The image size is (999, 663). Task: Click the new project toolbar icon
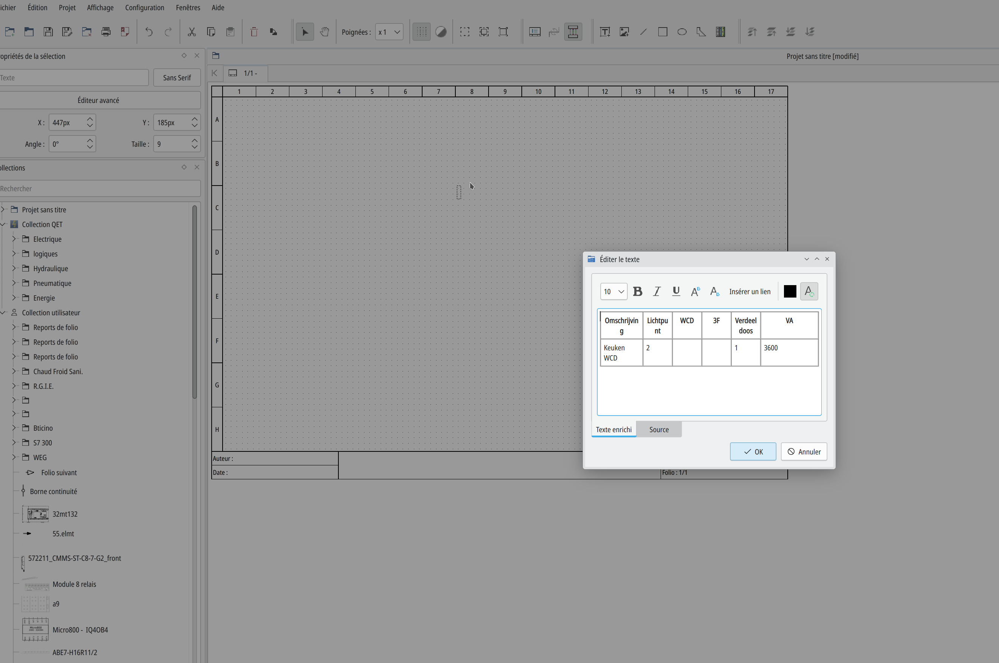click(x=10, y=32)
